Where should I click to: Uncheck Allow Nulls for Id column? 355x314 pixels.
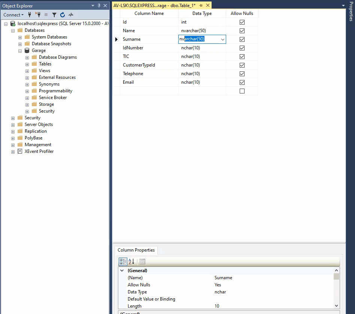tap(242, 22)
